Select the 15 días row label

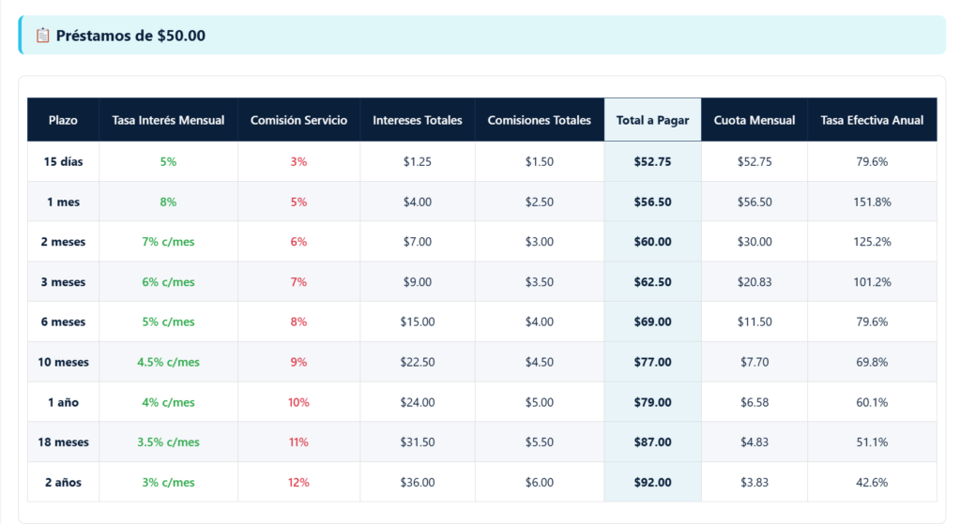(63, 161)
